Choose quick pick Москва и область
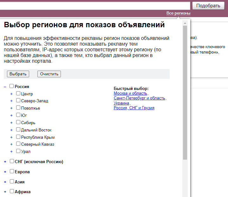 click(x=131, y=93)
